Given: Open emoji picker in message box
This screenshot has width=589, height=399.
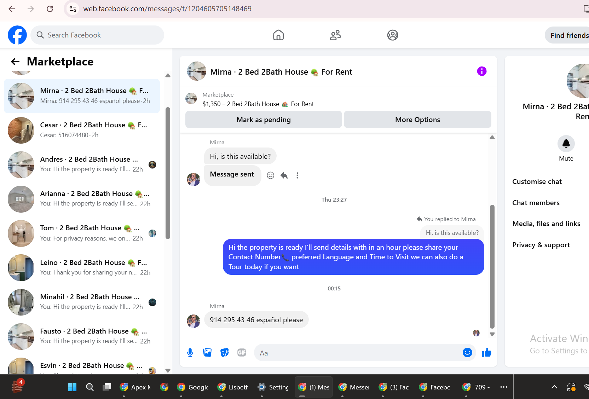Looking at the screenshot, I should click(x=467, y=353).
